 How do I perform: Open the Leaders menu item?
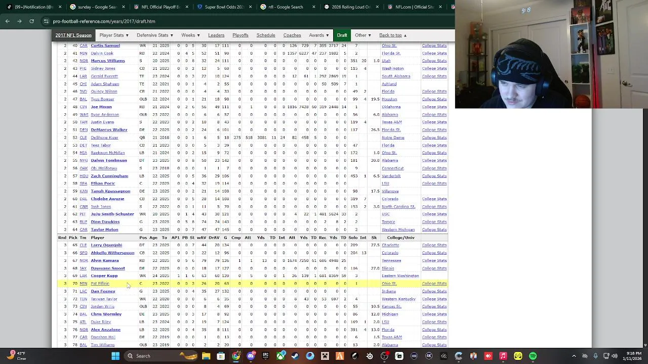pyautogui.click(x=216, y=35)
